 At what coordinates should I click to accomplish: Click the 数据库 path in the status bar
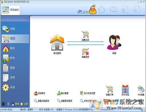(x=85, y=109)
